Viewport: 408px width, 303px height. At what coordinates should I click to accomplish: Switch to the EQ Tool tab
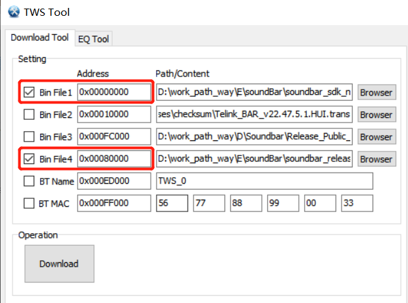coord(93,39)
